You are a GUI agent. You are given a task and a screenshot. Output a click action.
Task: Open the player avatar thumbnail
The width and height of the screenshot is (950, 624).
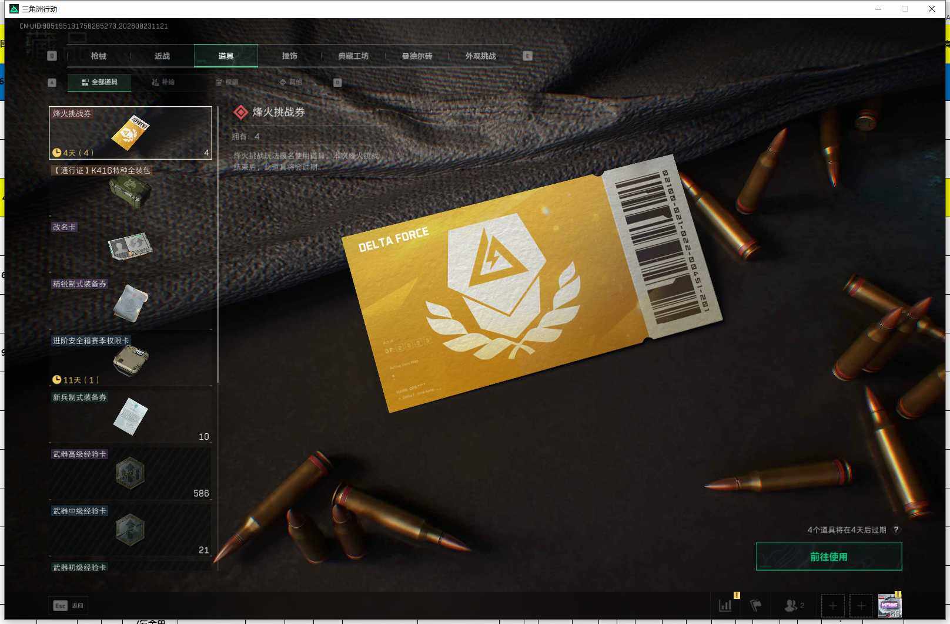889,606
